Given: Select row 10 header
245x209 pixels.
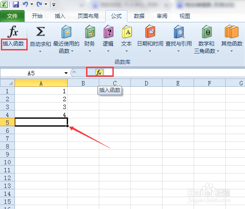Looking at the screenshot, I should click(7, 162).
